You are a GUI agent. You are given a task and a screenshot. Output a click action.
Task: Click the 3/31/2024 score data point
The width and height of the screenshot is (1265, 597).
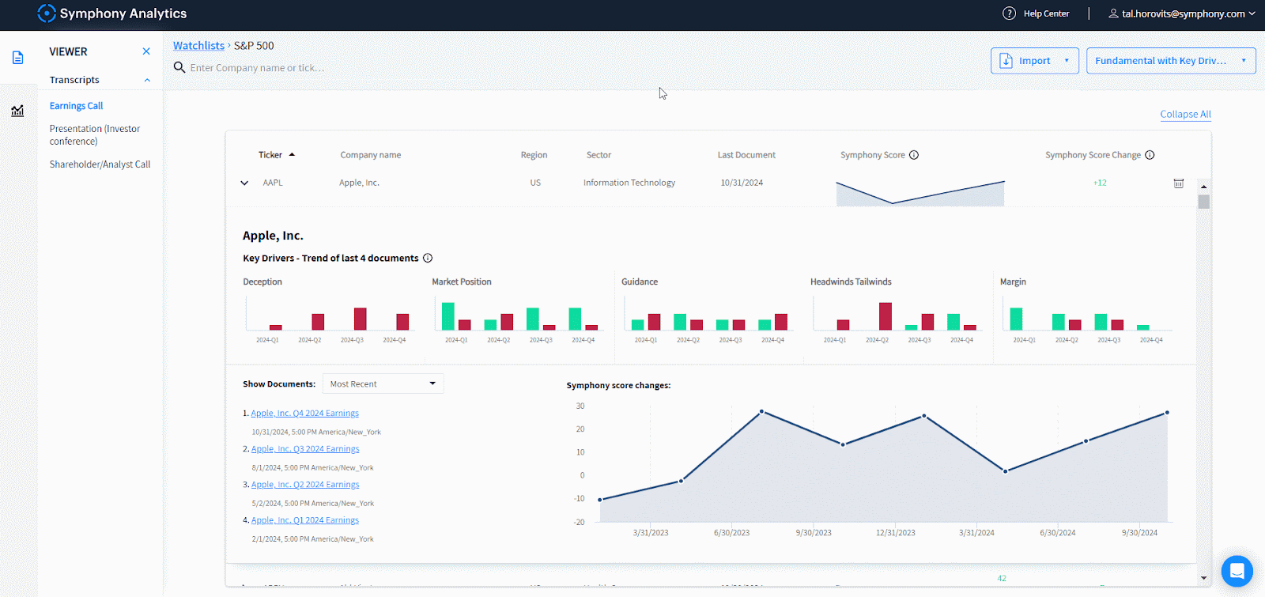tap(1006, 471)
